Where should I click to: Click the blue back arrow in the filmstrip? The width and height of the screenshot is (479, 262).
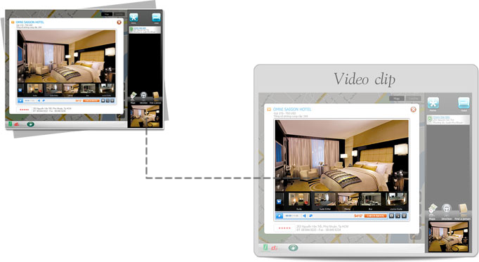[x=280, y=202]
